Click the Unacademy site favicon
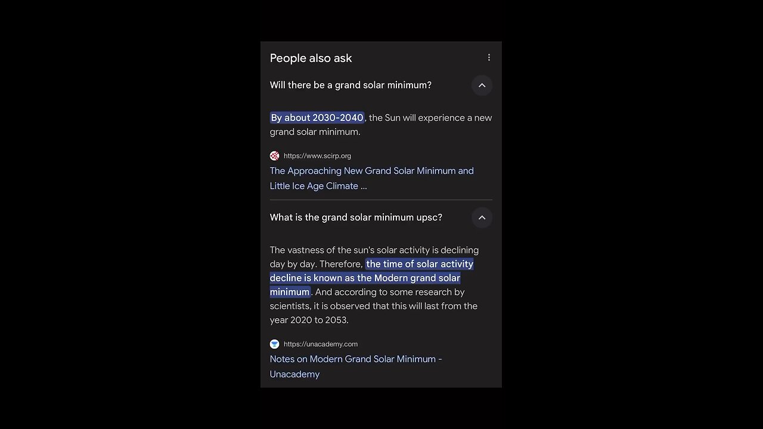 [274, 344]
